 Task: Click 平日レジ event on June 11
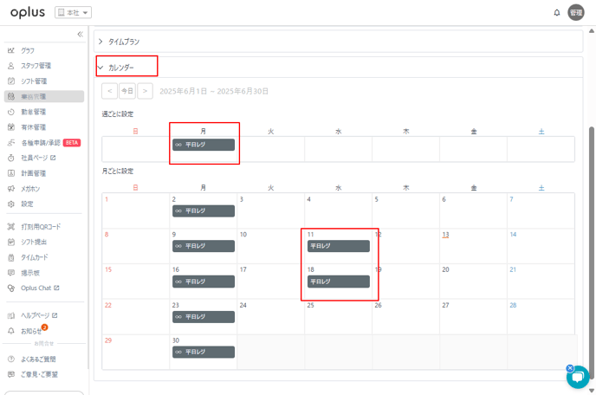coord(338,246)
